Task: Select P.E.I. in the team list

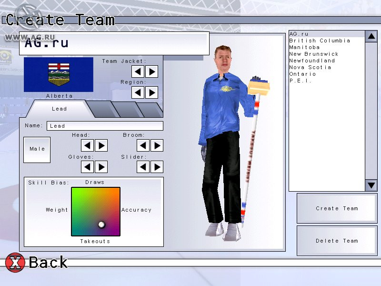Action: pos(327,81)
